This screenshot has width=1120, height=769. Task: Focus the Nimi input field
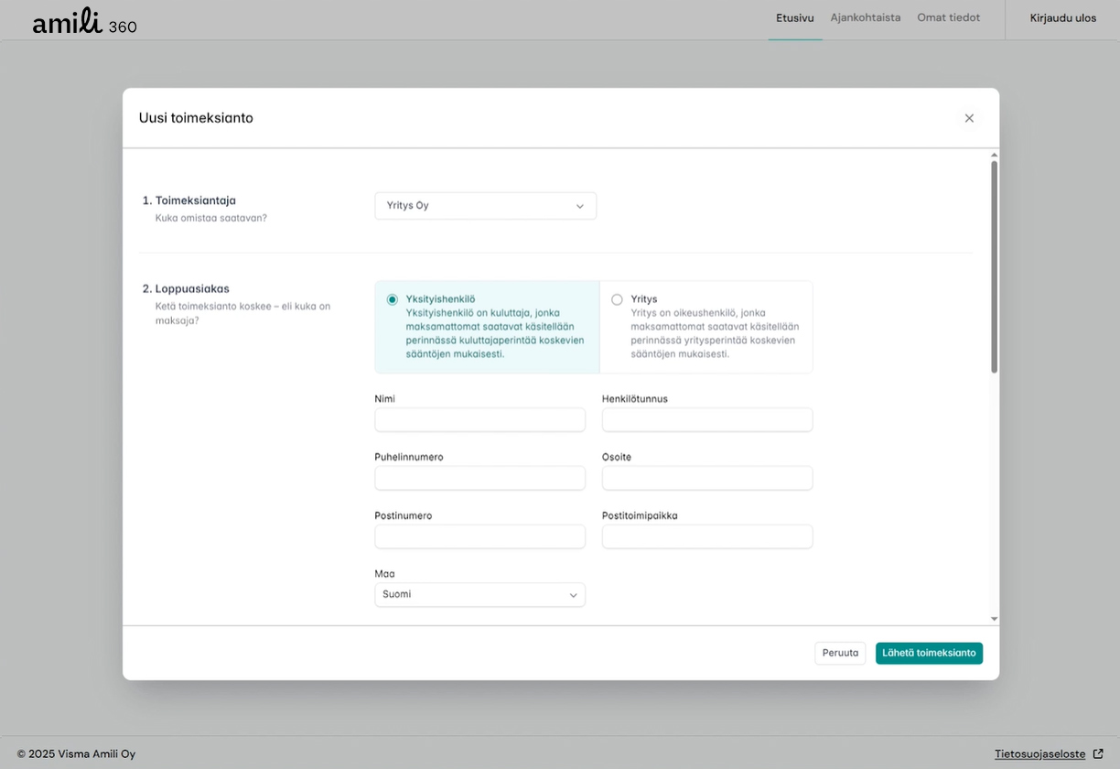click(x=479, y=420)
